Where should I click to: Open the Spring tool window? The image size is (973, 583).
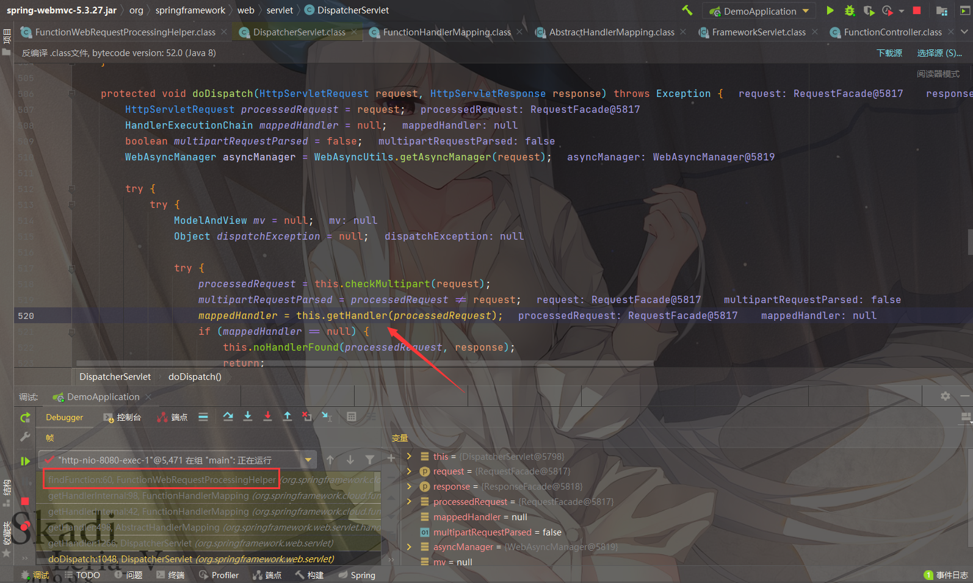click(357, 575)
